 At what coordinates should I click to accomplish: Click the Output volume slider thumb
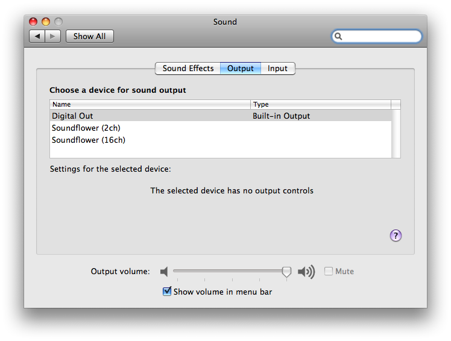(286, 272)
